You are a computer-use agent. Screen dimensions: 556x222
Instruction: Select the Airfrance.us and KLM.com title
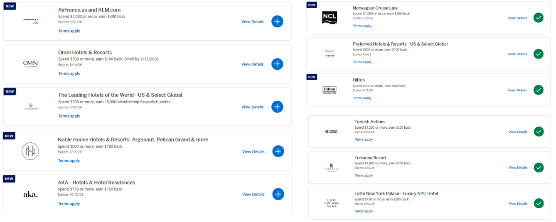(89, 10)
